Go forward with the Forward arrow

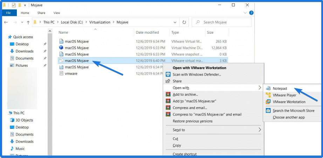(15, 22)
